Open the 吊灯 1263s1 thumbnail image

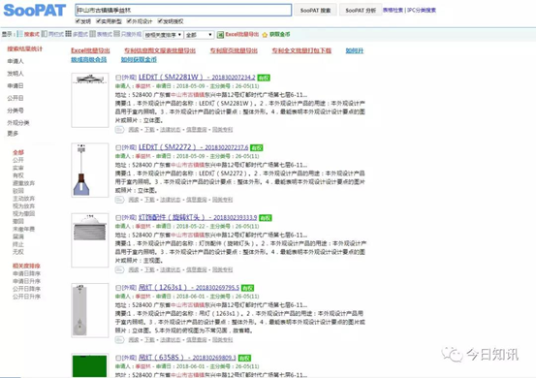90,310
